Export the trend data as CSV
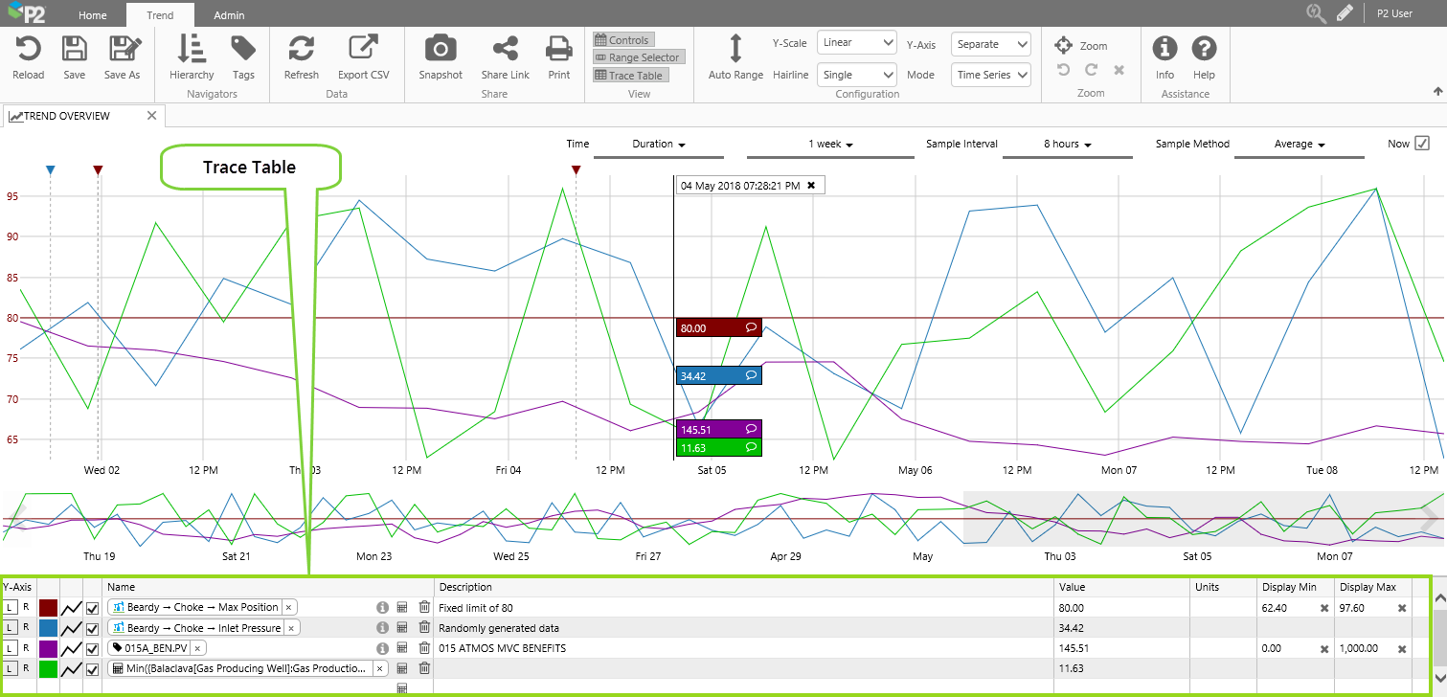The height and width of the screenshot is (697, 1447). click(x=363, y=49)
